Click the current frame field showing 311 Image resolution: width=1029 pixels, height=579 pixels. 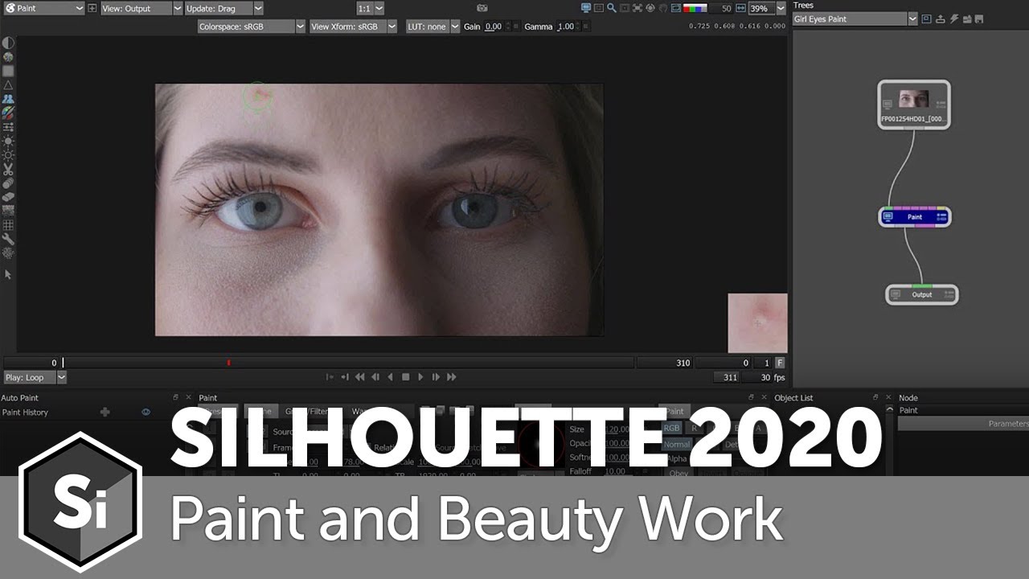pos(727,377)
